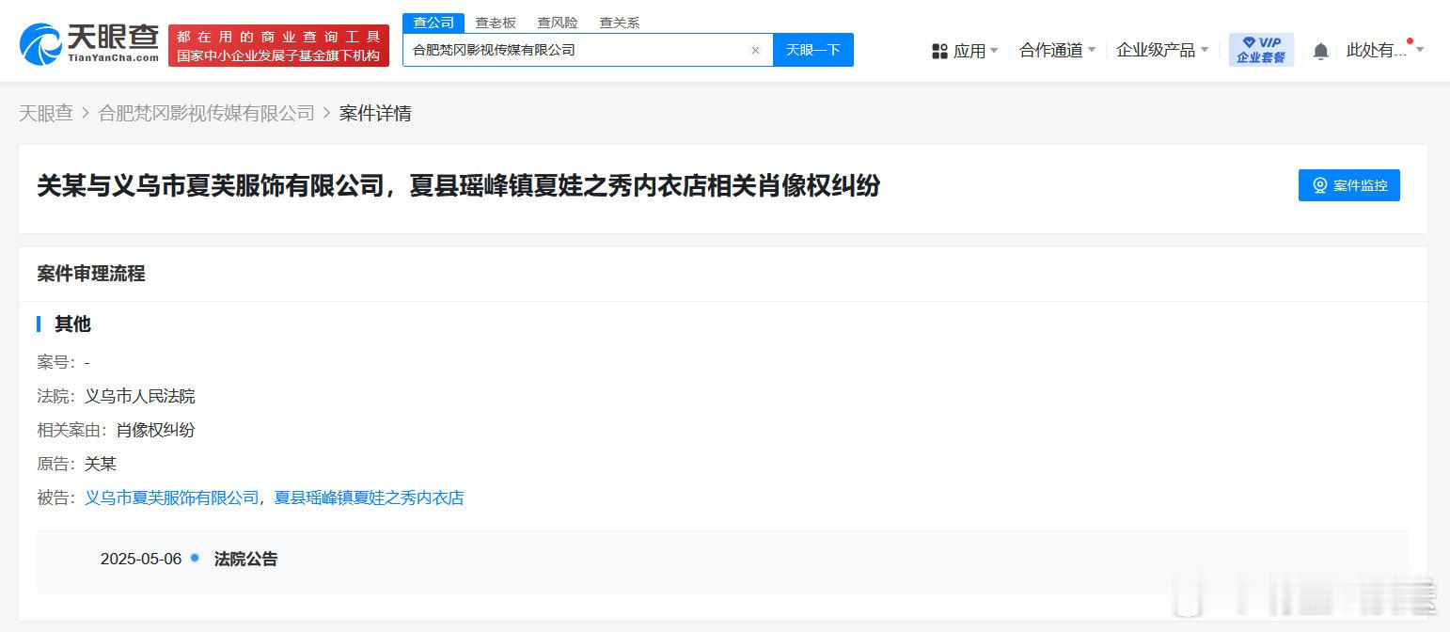
Task: Expand the 企业级产品 dropdown
Action: pyautogui.click(x=1162, y=51)
